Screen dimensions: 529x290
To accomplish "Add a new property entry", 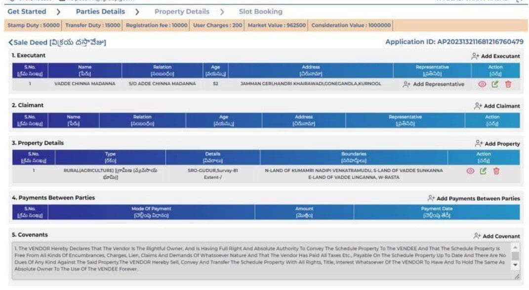I will pos(497,144).
